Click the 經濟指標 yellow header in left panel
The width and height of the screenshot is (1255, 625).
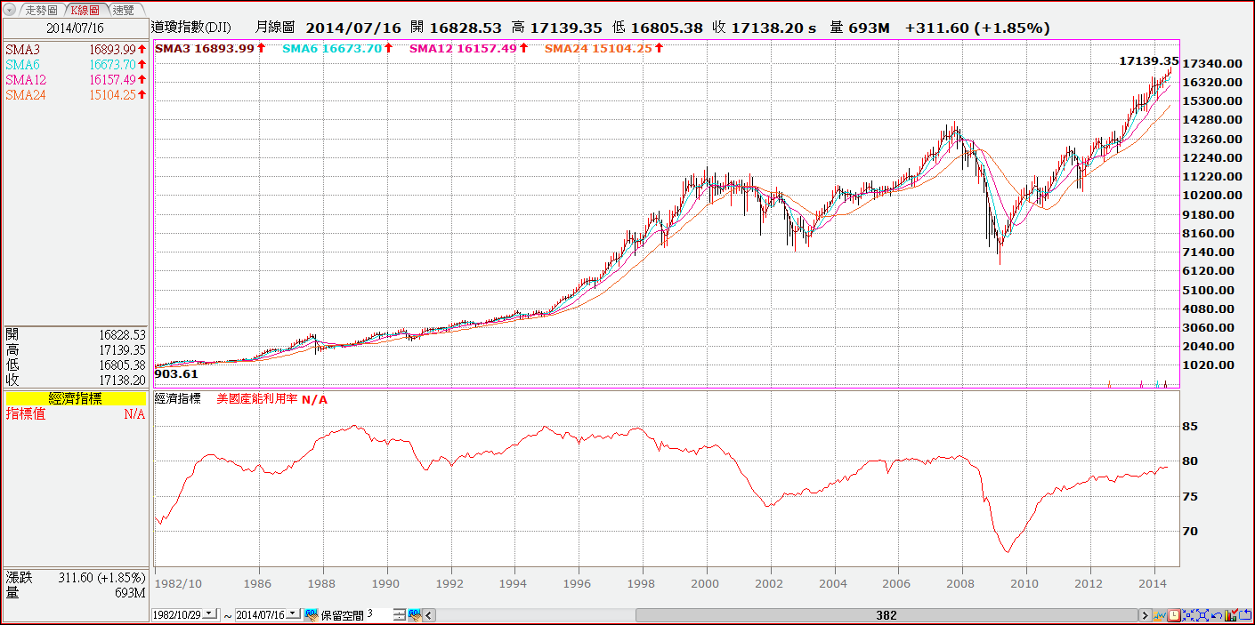(x=75, y=398)
